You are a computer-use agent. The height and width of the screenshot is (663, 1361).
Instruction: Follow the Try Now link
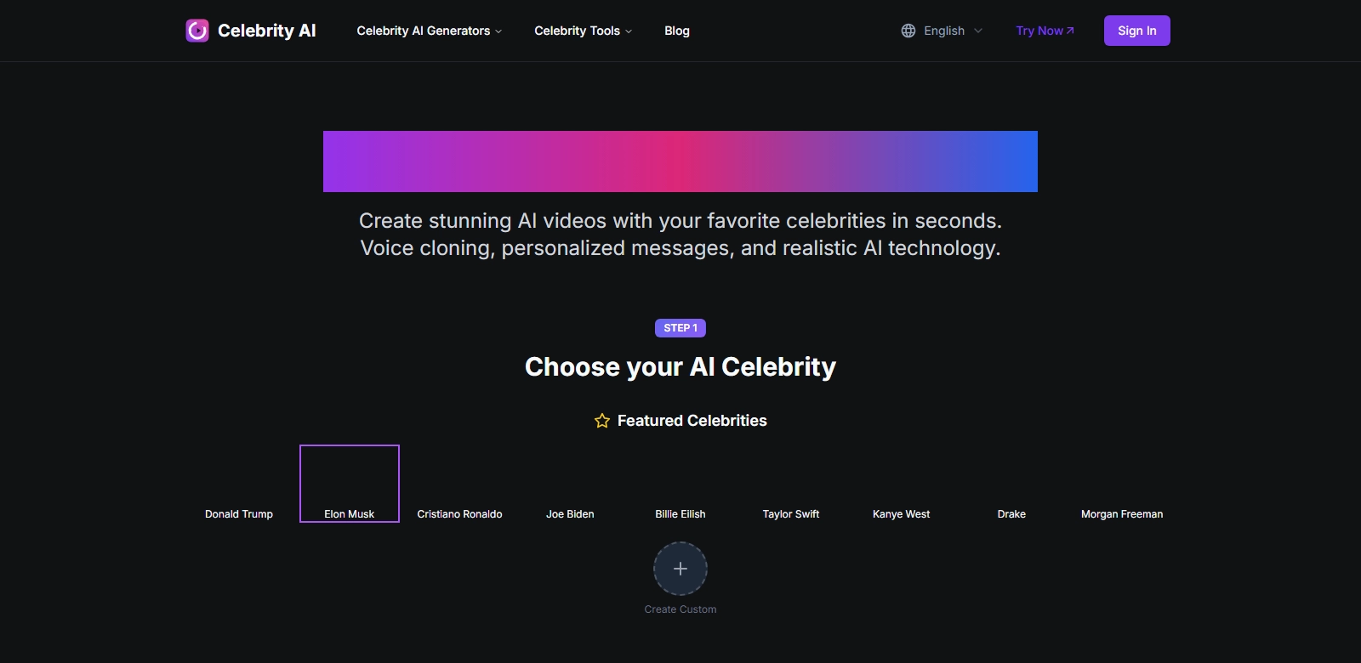click(x=1045, y=31)
